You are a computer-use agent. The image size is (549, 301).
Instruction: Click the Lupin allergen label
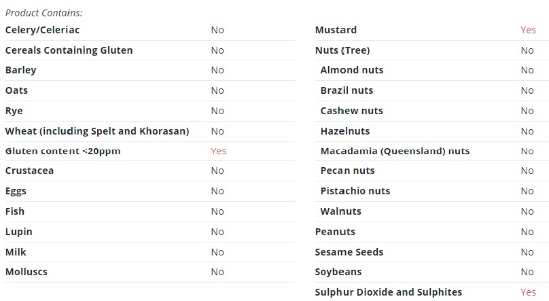[x=18, y=232]
